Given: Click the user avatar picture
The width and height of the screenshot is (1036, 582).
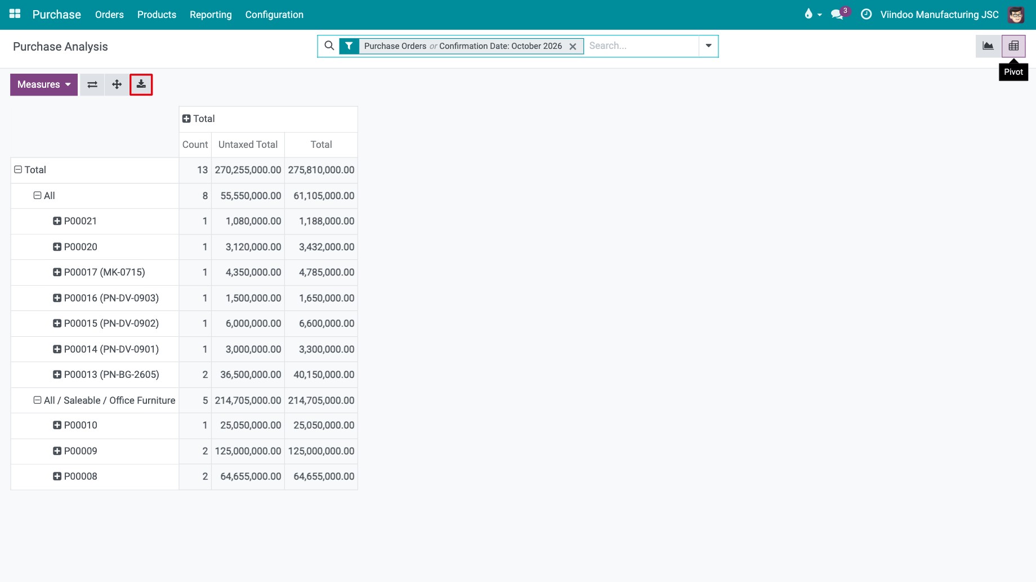Looking at the screenshot, I should [x=1016, y=15].
